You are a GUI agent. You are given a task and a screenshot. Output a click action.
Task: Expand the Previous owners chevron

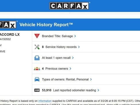(x=70, y=69)
